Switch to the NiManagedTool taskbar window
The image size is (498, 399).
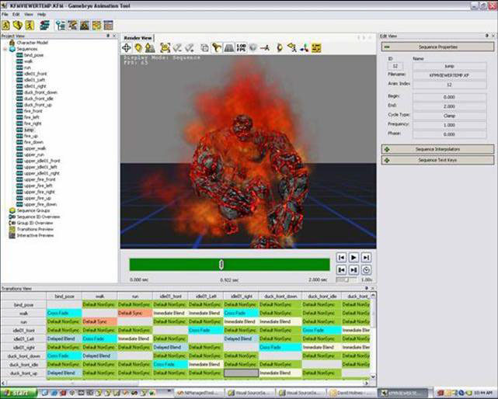pos(198,393)
